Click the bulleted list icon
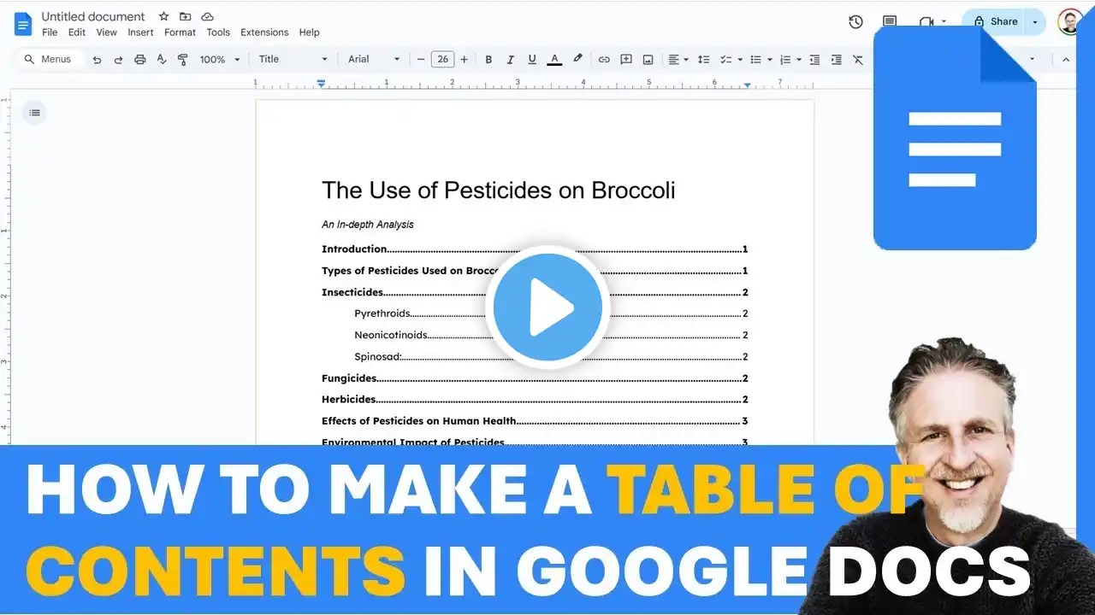The height and width of the screenshot is (615, 1095). [x=755, y=60]
